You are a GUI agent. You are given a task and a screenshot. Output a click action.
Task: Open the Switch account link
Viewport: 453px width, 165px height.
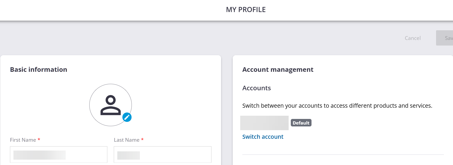click(263, 137)
